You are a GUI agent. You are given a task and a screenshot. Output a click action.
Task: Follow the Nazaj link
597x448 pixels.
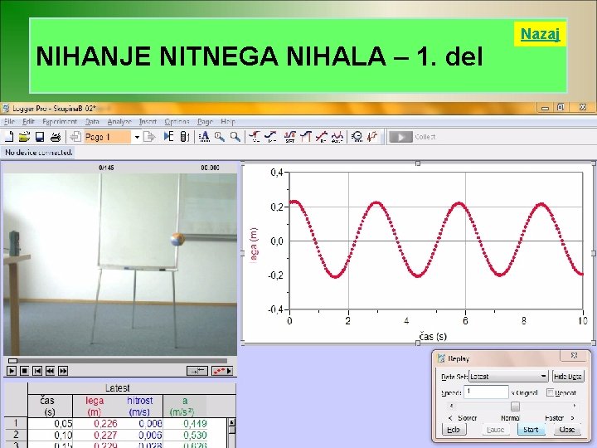540,34
